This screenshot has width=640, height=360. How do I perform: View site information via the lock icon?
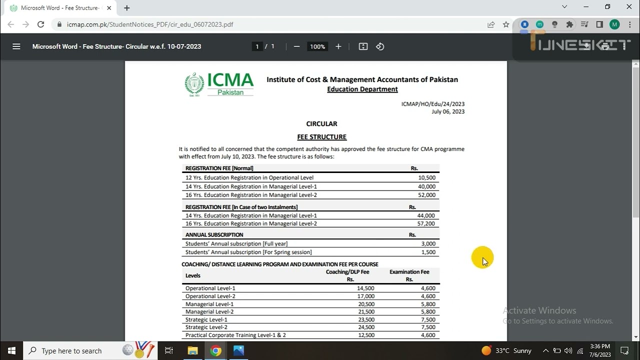(x=59, y=24)
